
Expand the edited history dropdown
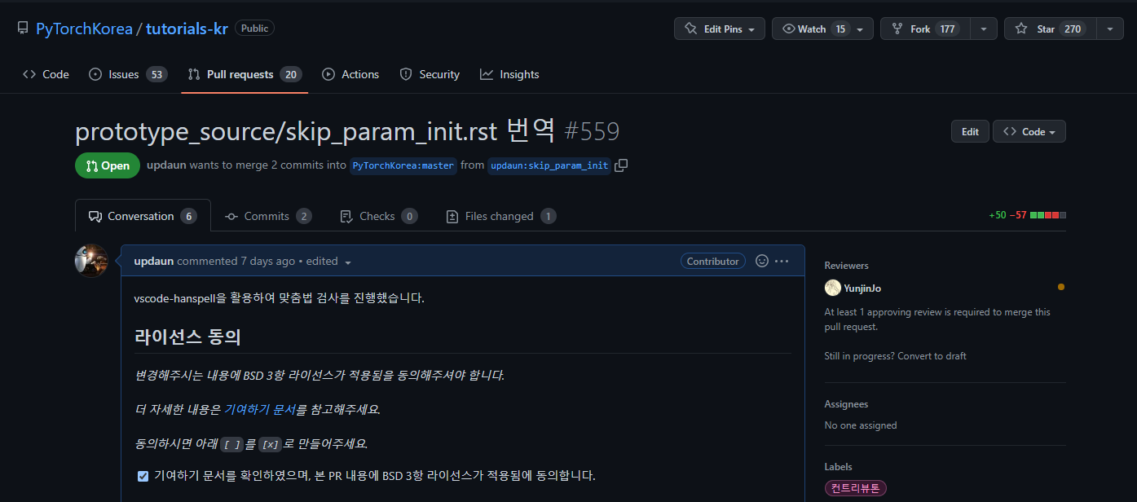328,262
